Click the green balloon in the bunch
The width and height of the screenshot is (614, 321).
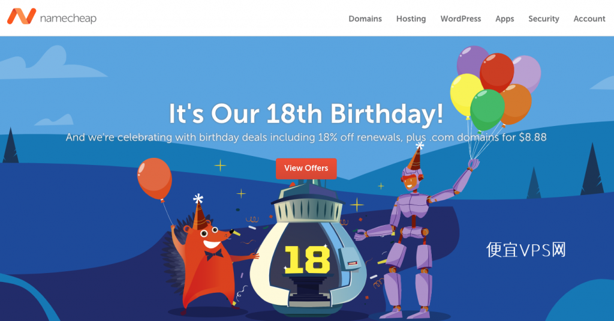click(x=487, y=109)
